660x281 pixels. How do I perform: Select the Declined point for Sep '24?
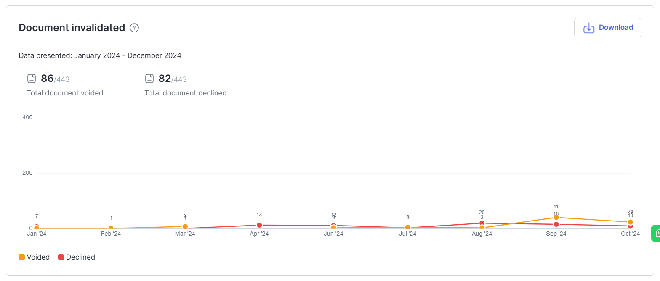click(x=556, y=224)
